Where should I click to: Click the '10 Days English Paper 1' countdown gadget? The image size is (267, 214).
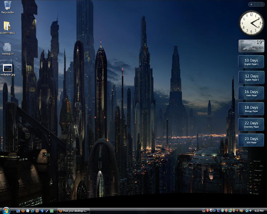click(x=251, y=62)
